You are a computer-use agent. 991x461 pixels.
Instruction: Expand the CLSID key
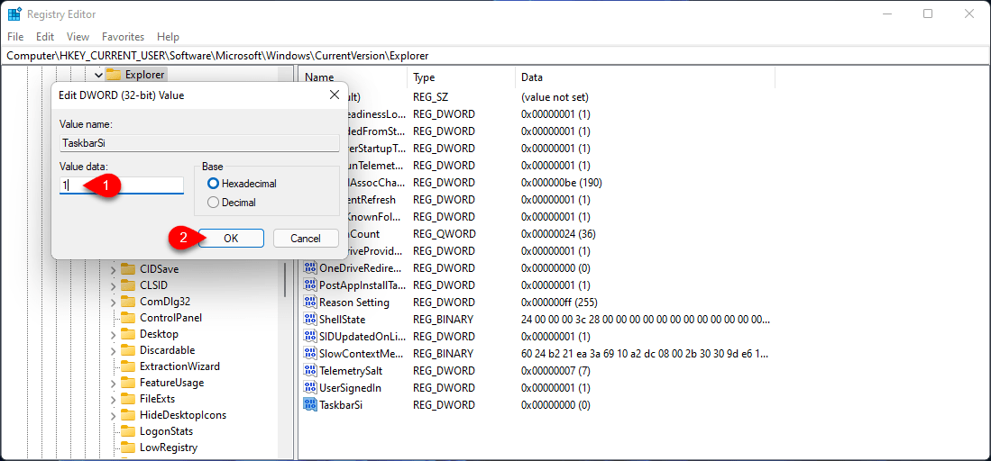coord(113,285)
